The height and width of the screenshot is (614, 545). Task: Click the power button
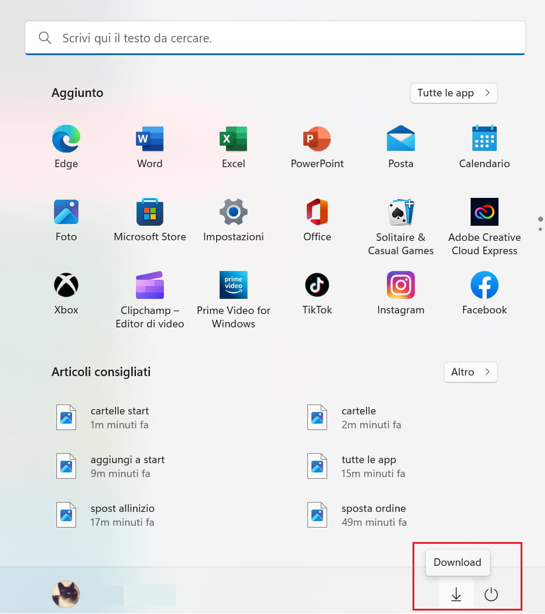coord(492,594)
